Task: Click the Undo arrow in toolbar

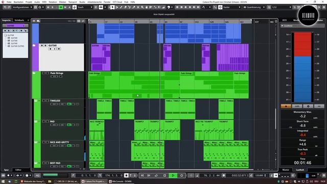Action: (x=5, y=7)
